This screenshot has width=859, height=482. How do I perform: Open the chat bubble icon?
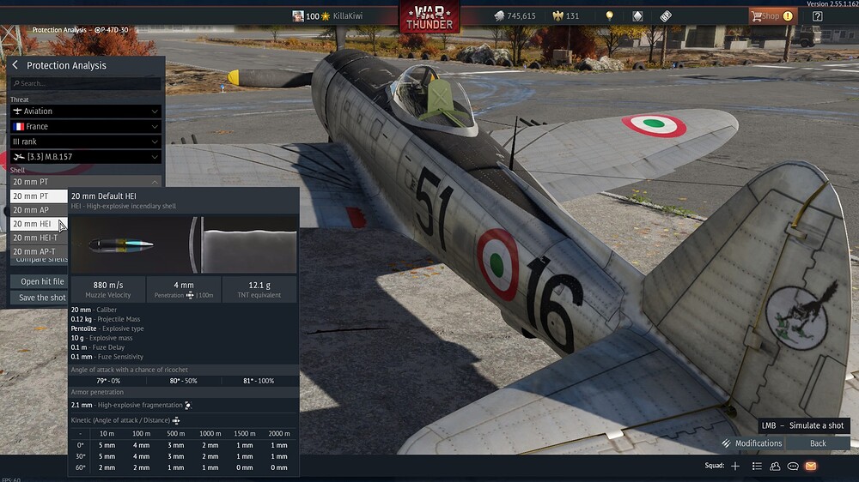click(x=793, y=467)
